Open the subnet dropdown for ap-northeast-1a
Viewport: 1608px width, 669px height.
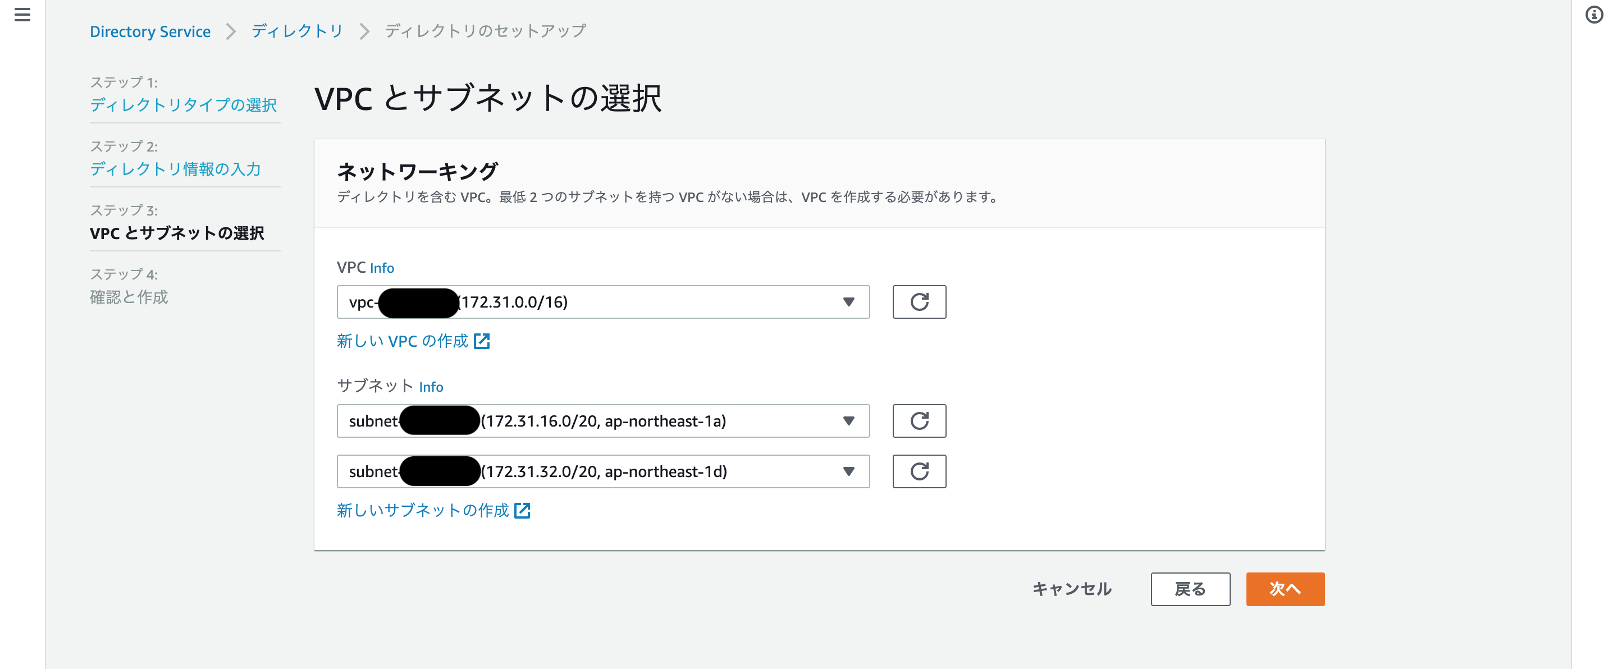[849, 420]
